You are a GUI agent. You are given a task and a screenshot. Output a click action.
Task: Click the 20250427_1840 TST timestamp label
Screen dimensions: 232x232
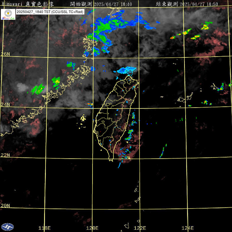50,12
